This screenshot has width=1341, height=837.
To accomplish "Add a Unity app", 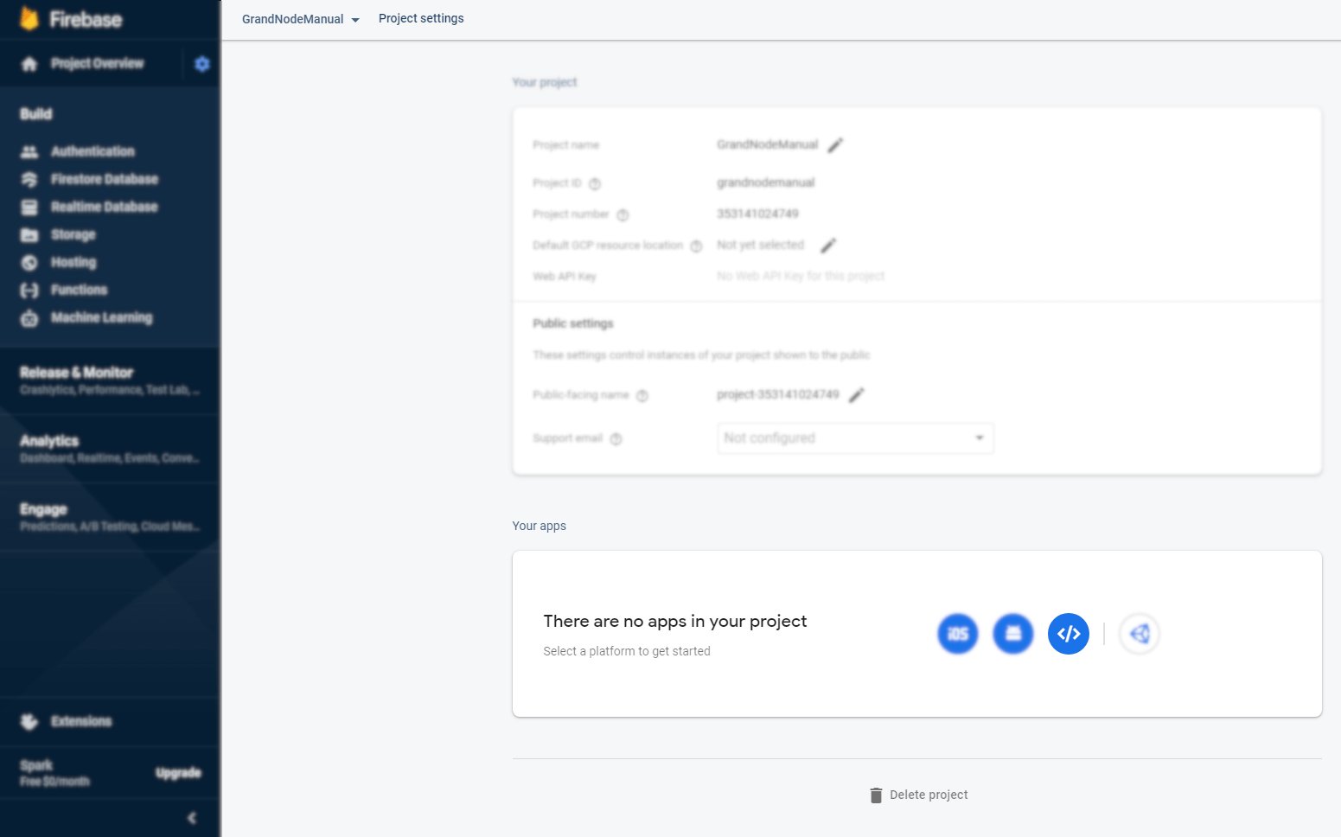I will 1140,634.
